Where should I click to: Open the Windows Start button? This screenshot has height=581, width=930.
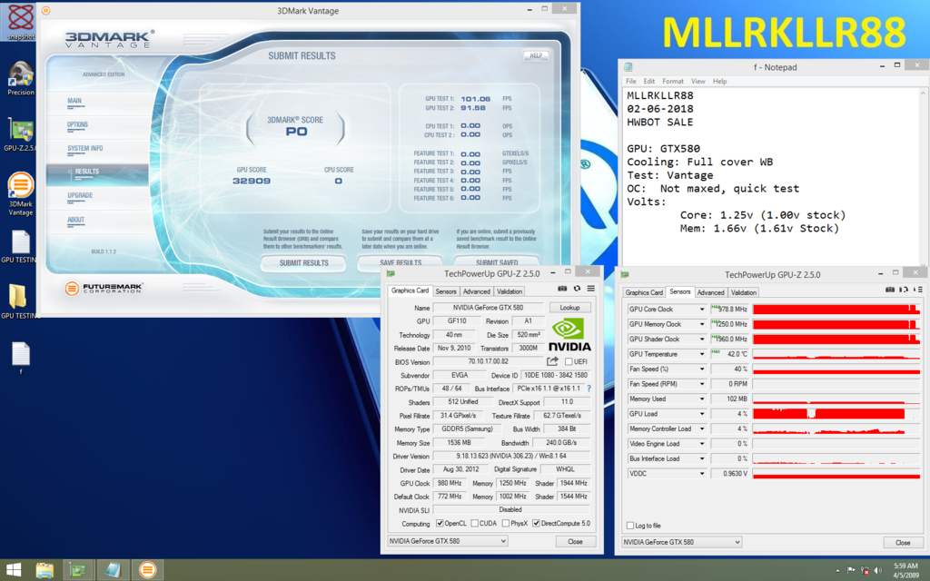[13, 570]
